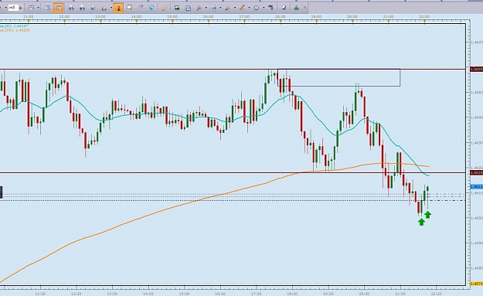
Task: Click the 21:20 label on bottom time axis
Action: pyautogui.click(x=400, y=294)
